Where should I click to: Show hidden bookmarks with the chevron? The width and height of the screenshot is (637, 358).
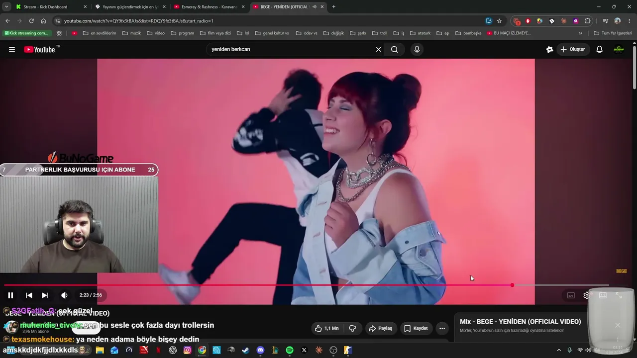pyautogui.click(x=580, y=33)
